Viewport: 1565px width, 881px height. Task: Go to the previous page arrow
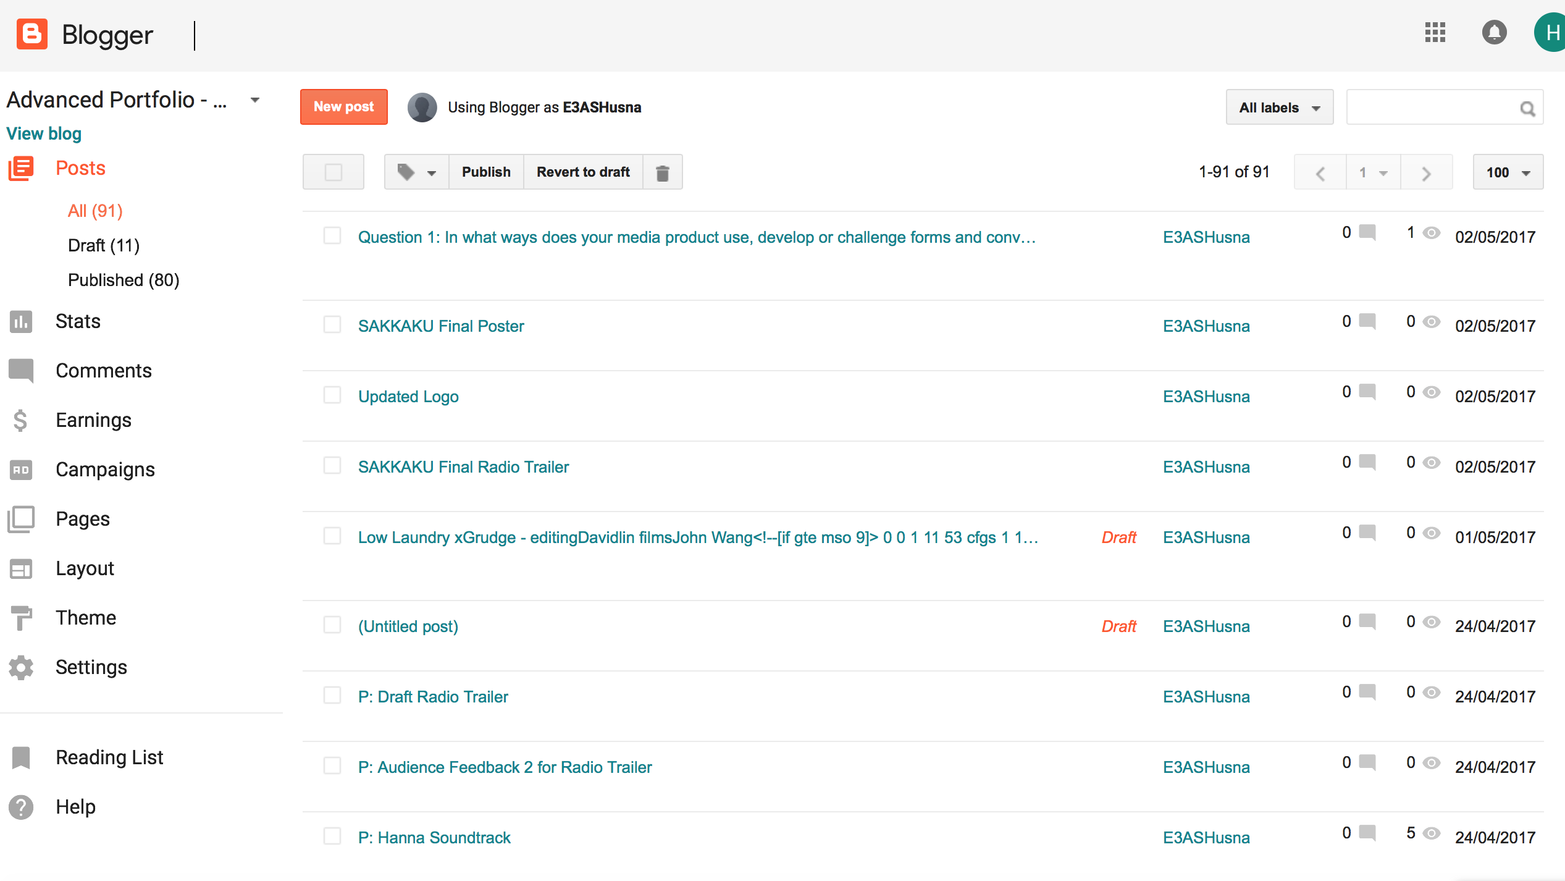click(x=1320, y=173)
